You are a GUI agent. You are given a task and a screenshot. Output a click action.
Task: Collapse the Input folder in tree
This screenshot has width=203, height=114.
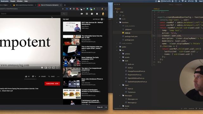coord(120,85)
